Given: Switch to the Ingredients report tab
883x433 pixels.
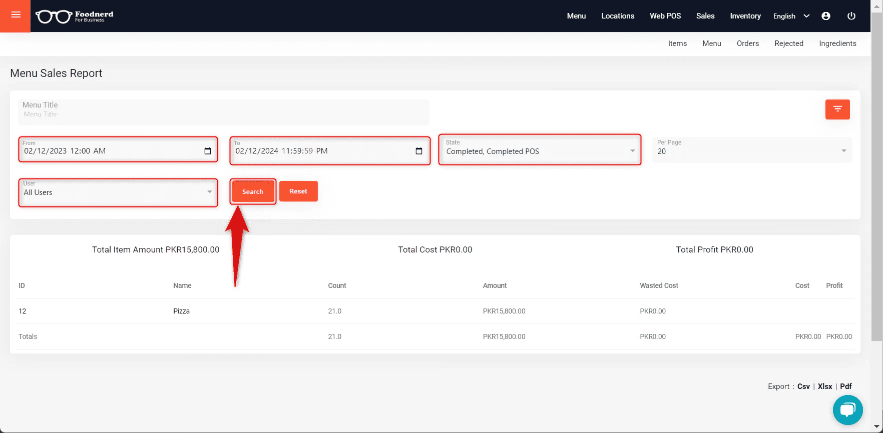Looking at the screenshot, I should point(837,43).
